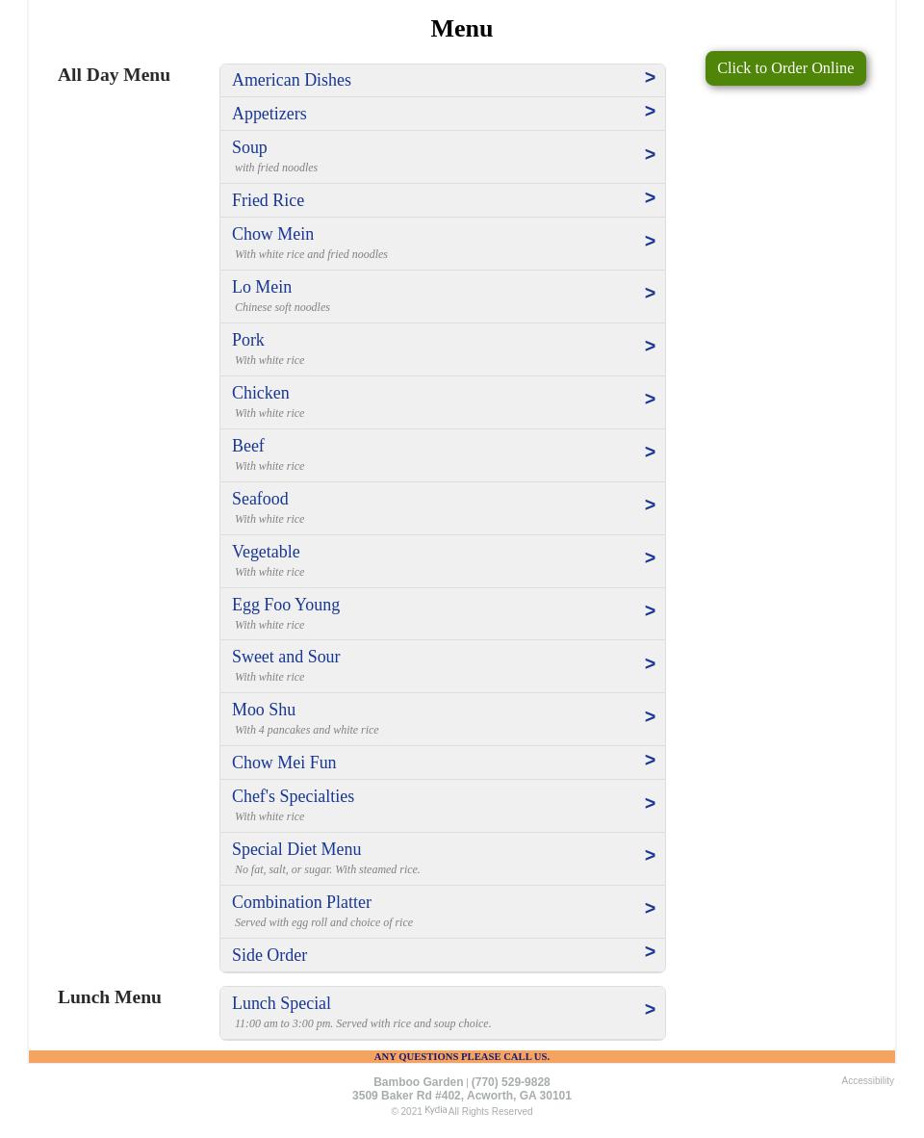Call the restaurant phone number link
This screenshot has width=924, height=1138.
point(510,1082)
